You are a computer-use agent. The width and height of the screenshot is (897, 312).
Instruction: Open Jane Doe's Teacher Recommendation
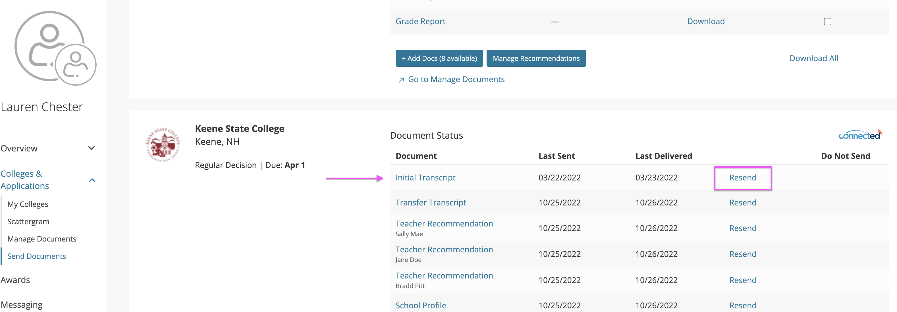444,249
